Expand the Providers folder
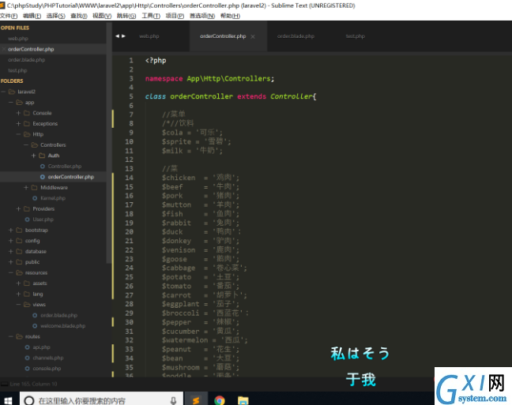 pyautogui.click(x=18, y=209)
